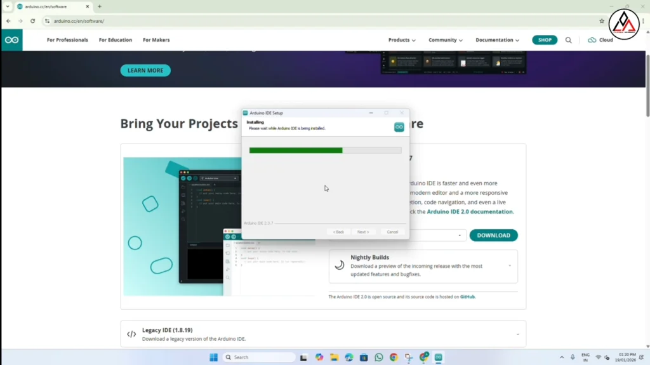
Task: Click the Arduino logo in site header
Action: point(11,40)
